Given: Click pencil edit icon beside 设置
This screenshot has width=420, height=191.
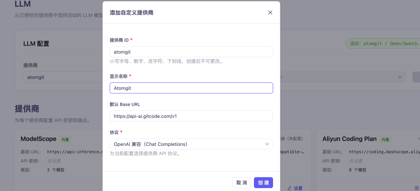Looking at the screenshot, I should [x=289, y=188].
